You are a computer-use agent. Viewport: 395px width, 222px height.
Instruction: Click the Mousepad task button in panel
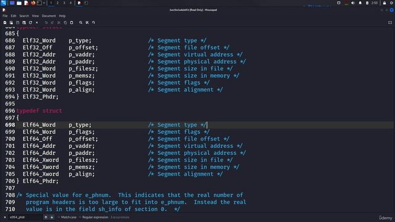tap(80, 3)
